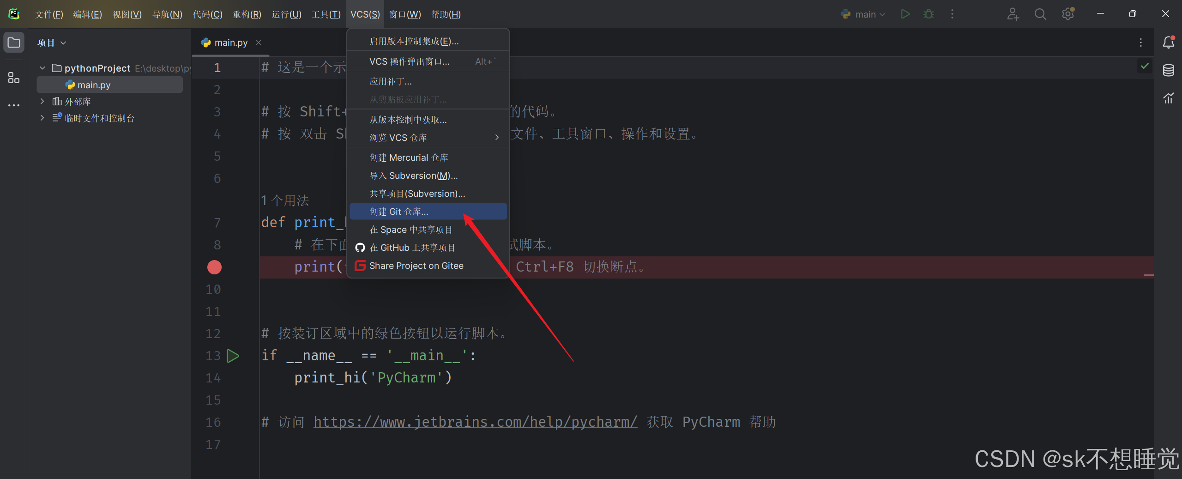Open the 编辑(E) menu

(87, 14)
